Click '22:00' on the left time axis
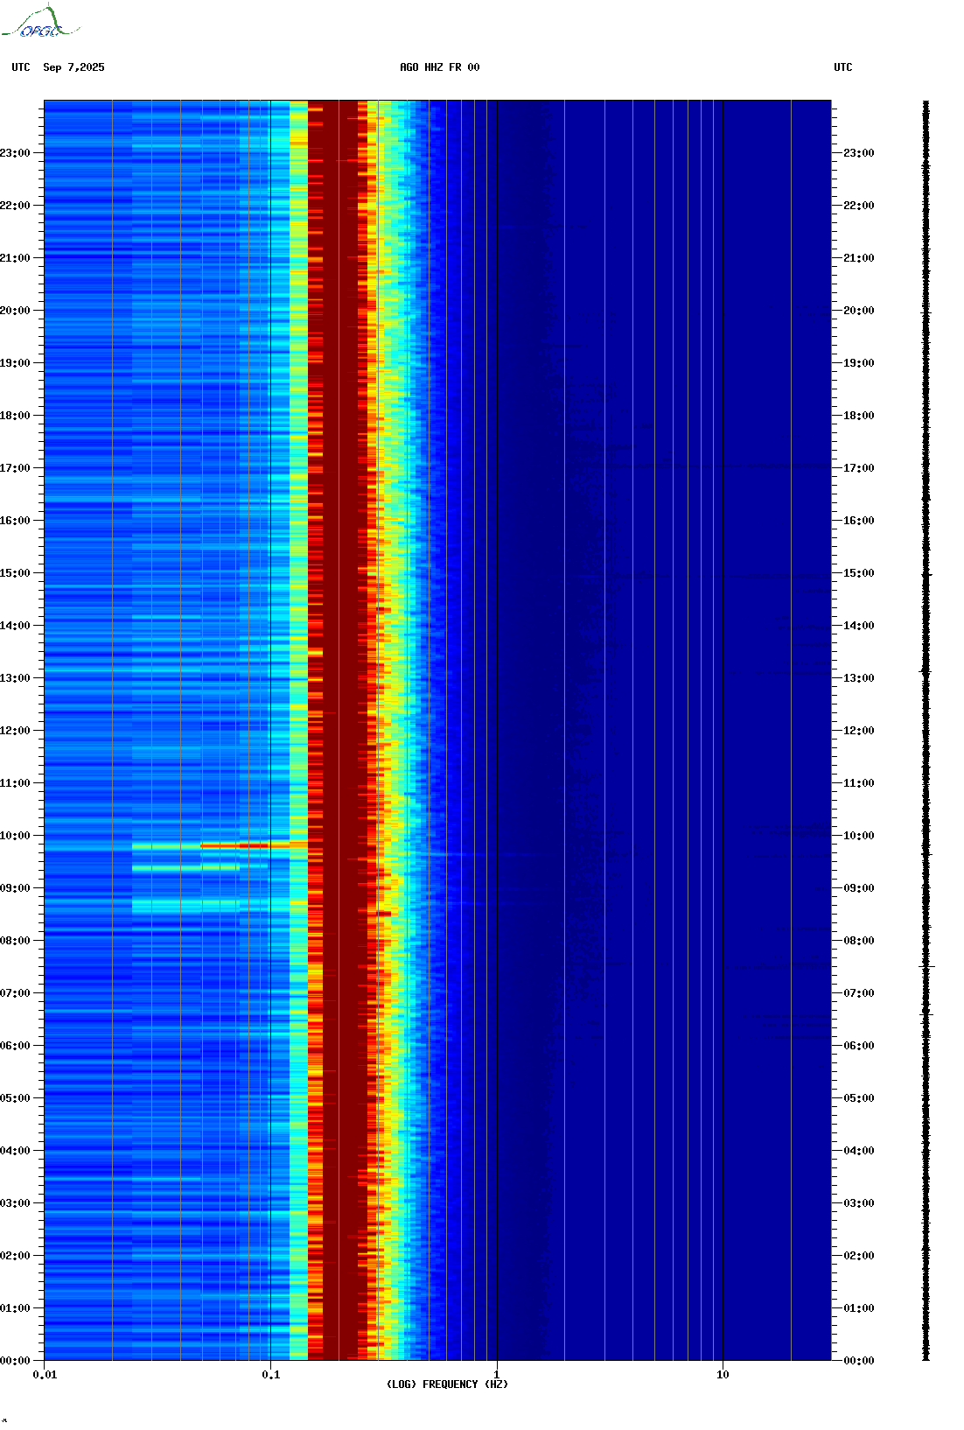 coord(15,206)
